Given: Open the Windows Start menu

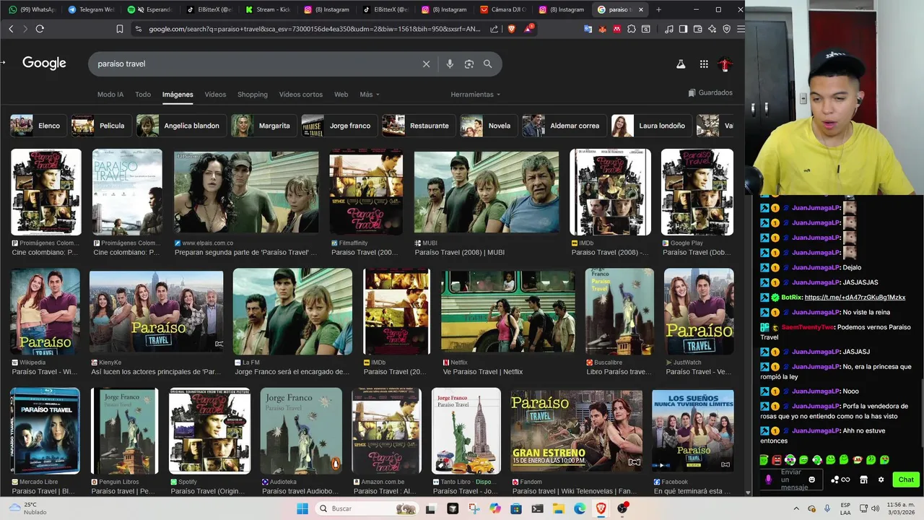Looking at the screenshot, I should [302, 508].
